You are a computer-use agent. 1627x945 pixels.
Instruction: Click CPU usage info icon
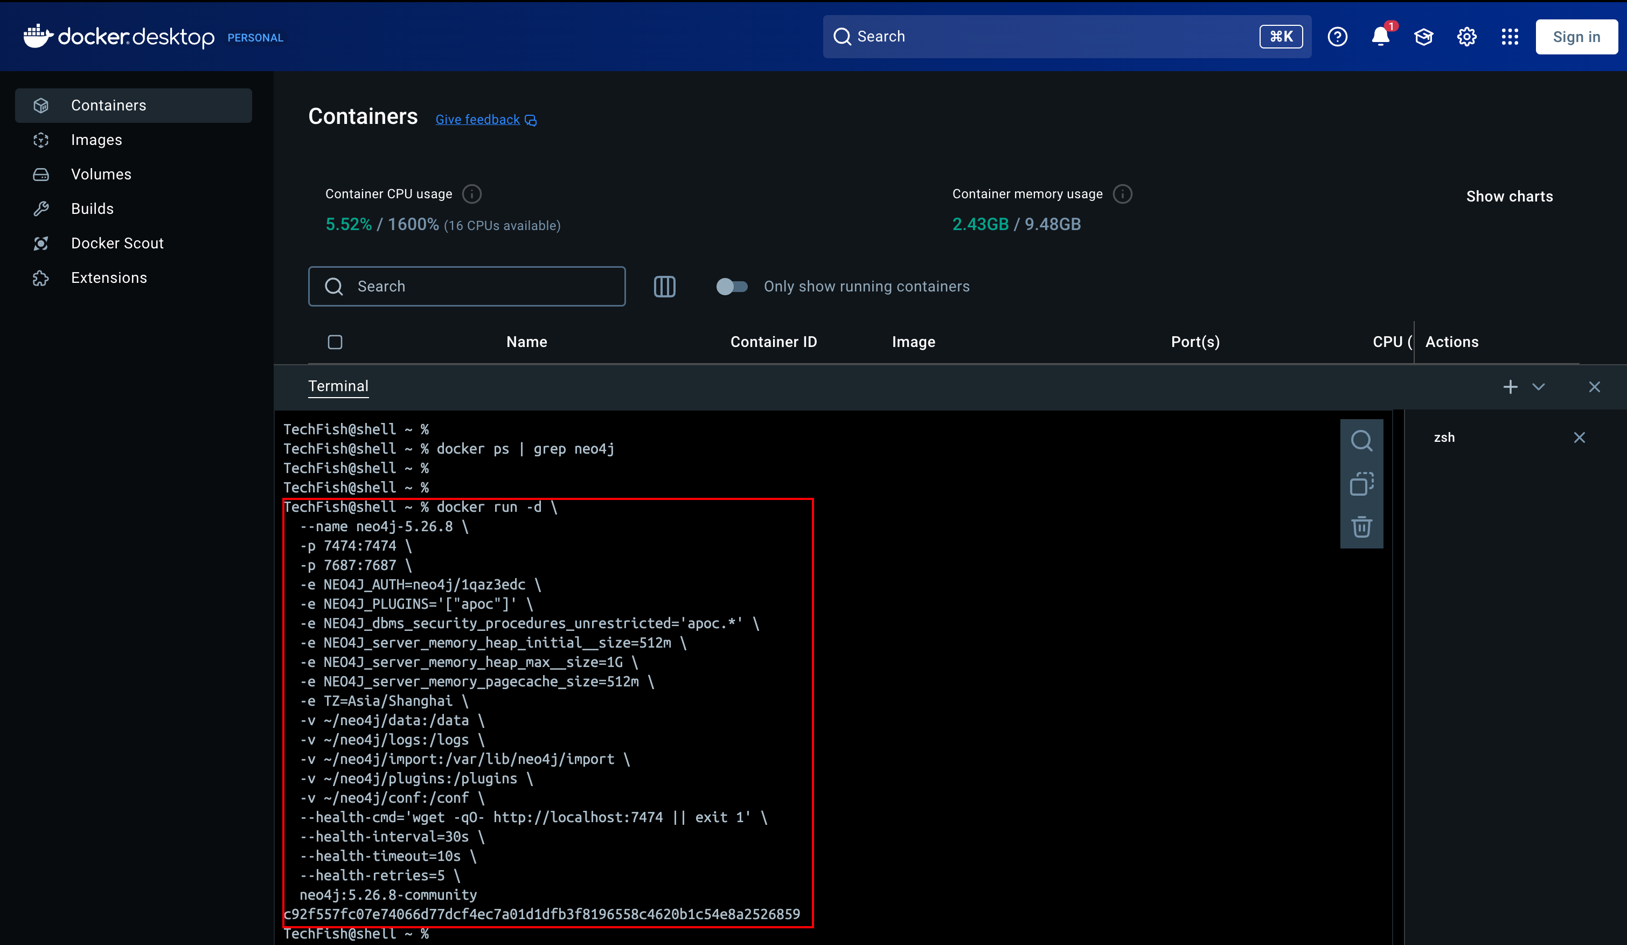tap(472, 193)
